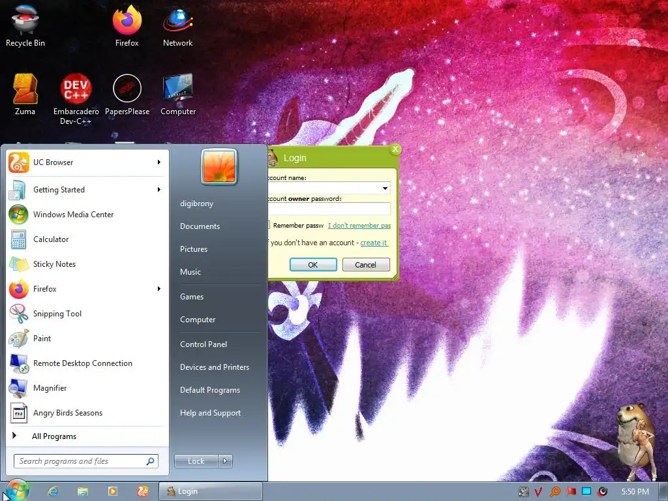Click orange magnifier tray icon
668x501 pixels.
(x=554, y=492)
